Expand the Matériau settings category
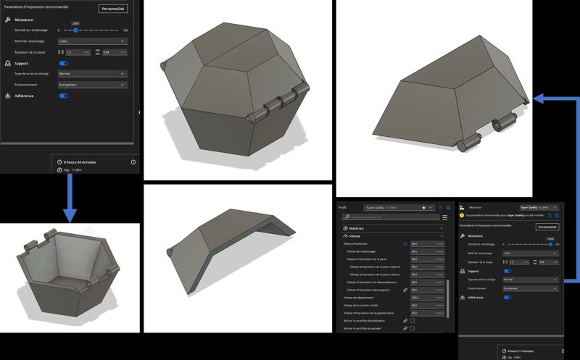Viewport: 580px width, 360px height. [x=393, y=228]
